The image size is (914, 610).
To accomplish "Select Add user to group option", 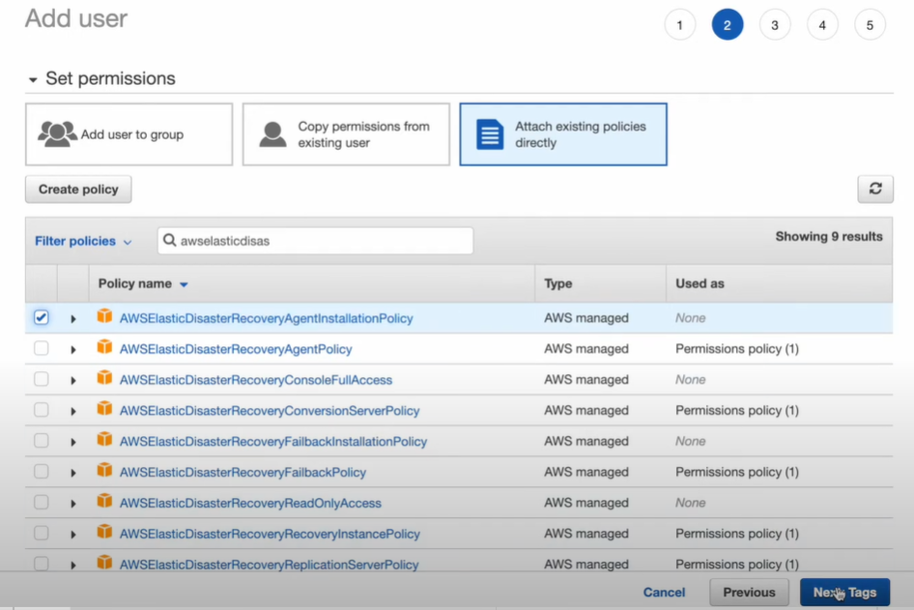I will click(129, 134).
